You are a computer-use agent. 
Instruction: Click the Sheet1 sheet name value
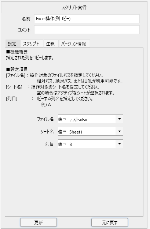click(76, 132)
